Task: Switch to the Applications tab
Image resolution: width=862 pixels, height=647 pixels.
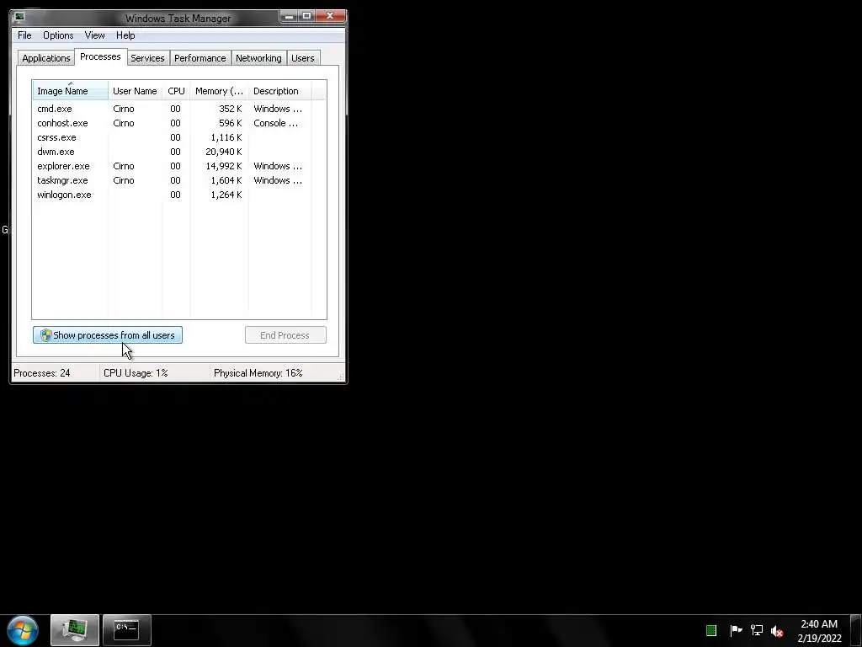Action: [x=46, y=58]
